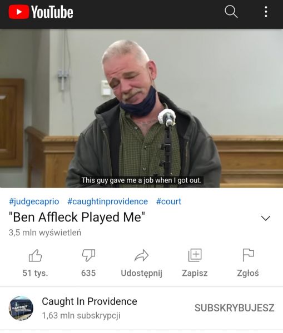
Task: Tap the share arrow icon
Action: (141, 255)
